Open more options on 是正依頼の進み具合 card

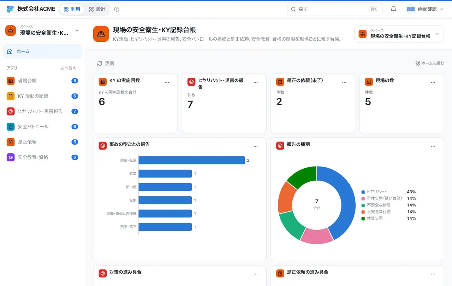pyautogui.click(x=433, y=274)
